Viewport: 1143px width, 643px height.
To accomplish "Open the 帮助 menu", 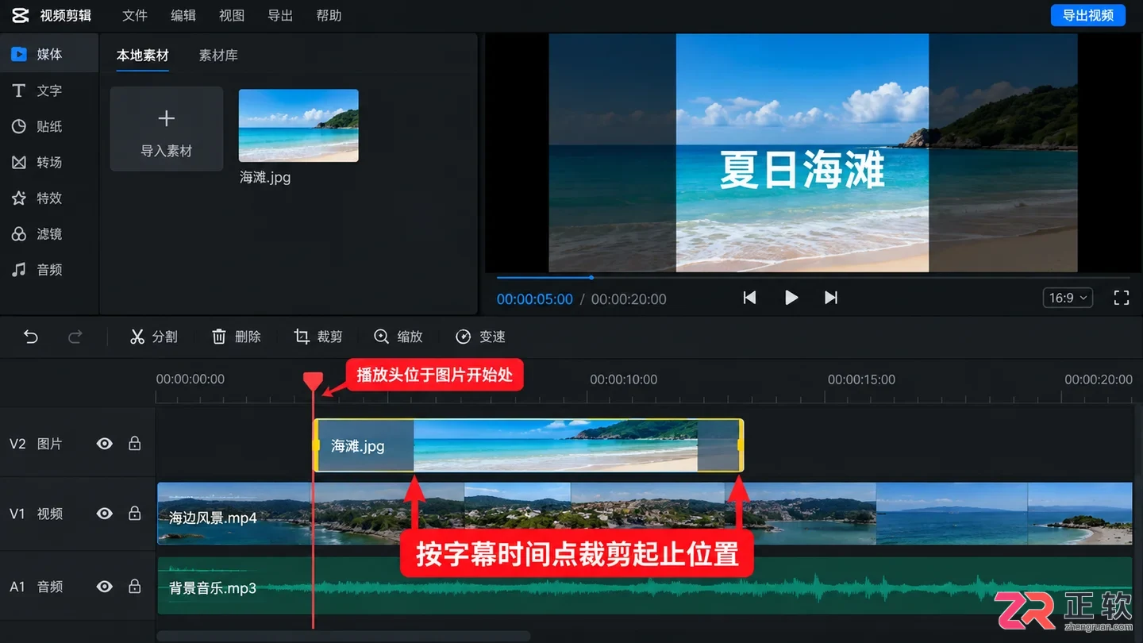I will coord(329,15).
